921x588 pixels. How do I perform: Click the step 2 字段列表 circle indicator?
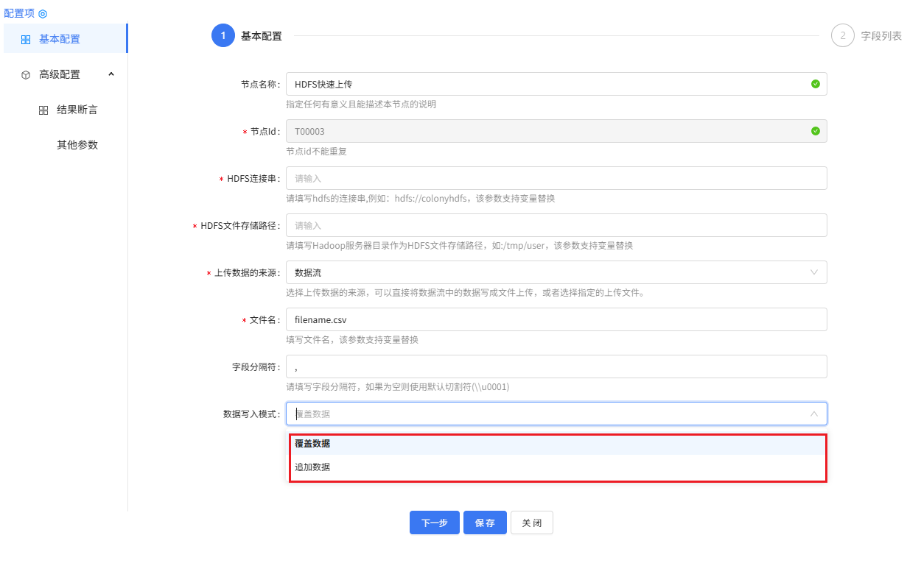tap(843, 35)
